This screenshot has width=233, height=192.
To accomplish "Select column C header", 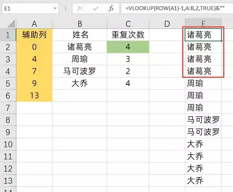I will pyautogui.click(x=128, y=24).
